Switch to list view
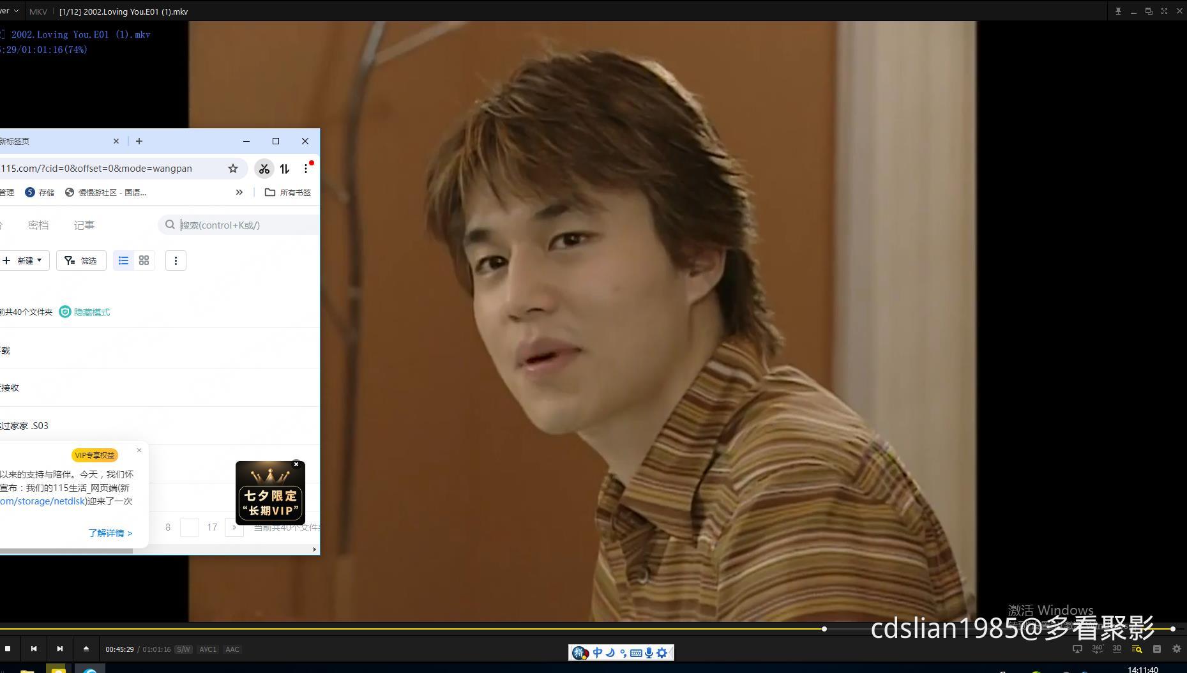Viewport: 1187px width, 673px height. pos(123,261)
